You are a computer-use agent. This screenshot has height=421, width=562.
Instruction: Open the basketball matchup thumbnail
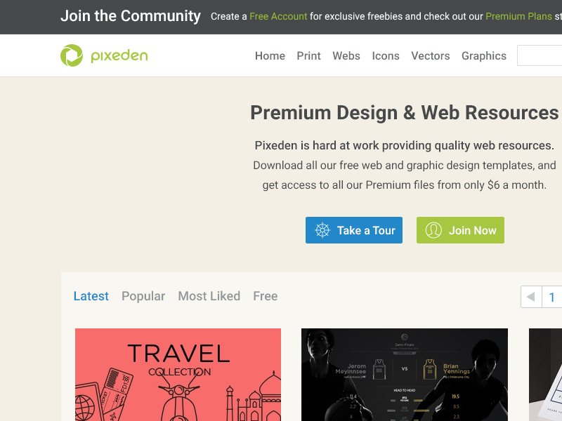click(405, 375)
